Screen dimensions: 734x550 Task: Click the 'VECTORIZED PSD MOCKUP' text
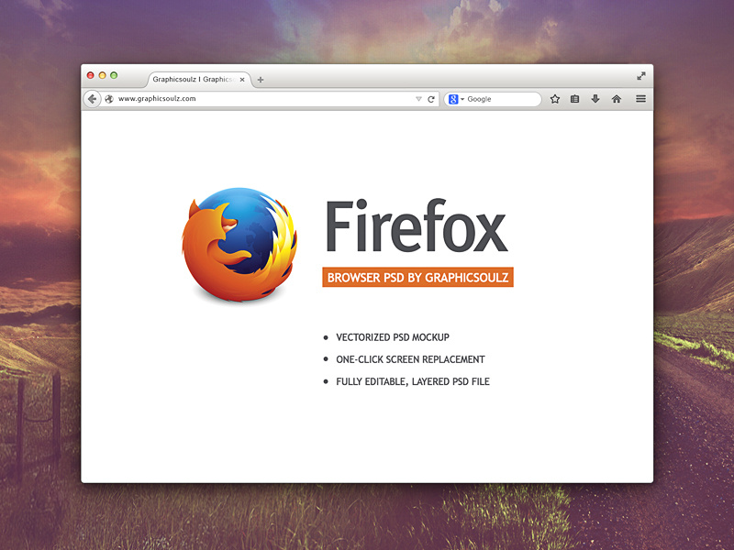click(393, 337)
